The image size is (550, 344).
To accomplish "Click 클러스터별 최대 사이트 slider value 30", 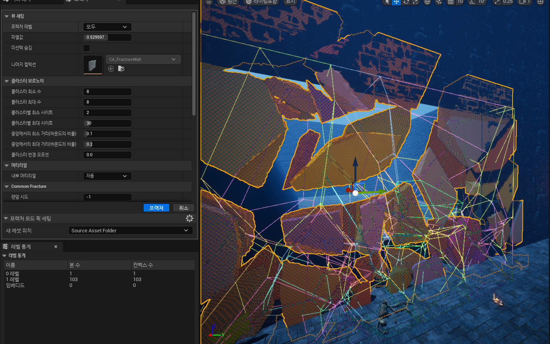I will pos(107,123).
